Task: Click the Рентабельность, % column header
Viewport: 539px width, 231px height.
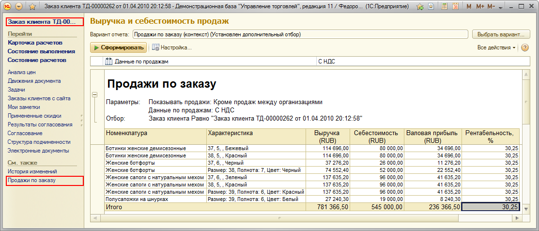Action: [x=491, y=137]
